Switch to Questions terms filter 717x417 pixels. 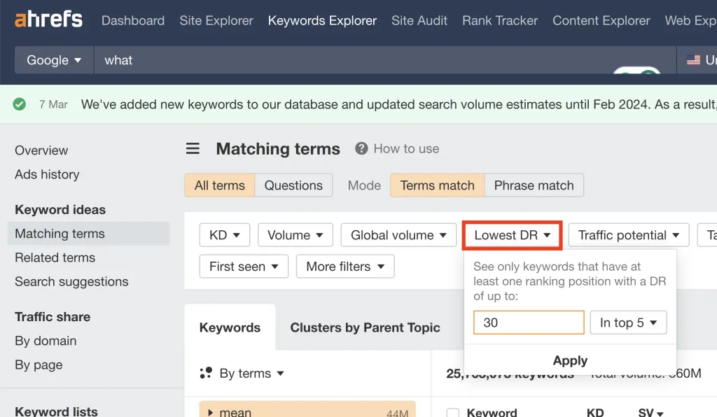[293, 185]
